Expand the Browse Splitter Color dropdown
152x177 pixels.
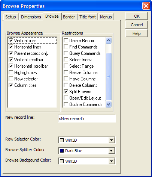point(111,151)
